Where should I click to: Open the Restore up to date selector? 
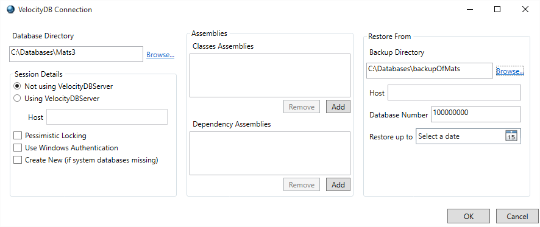(x=468, y=136)
